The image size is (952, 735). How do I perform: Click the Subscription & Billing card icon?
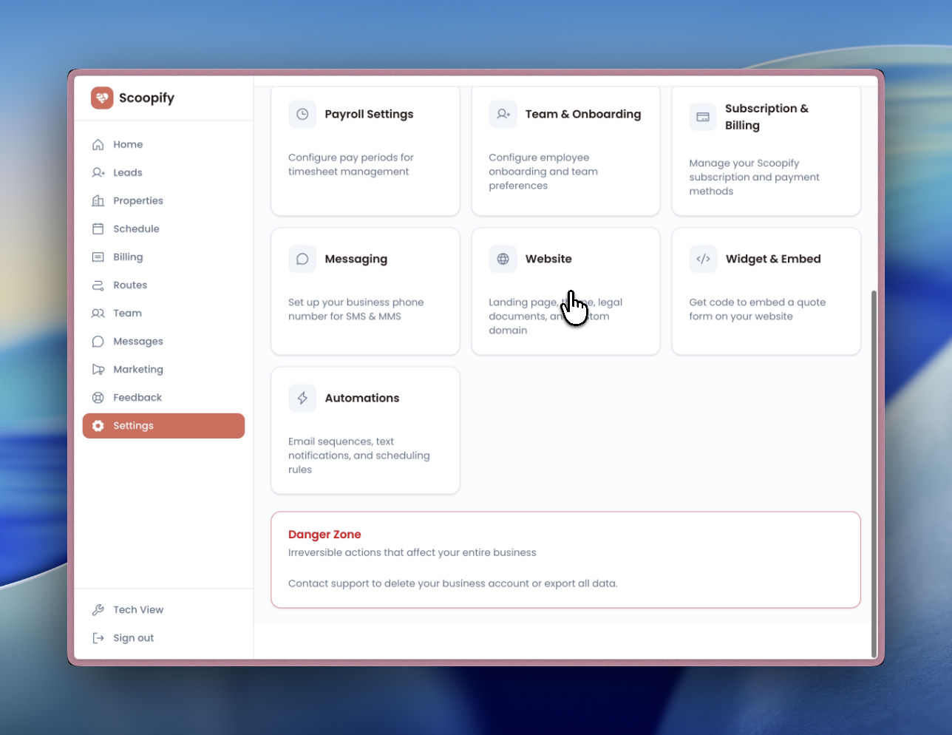pos(703,117)
